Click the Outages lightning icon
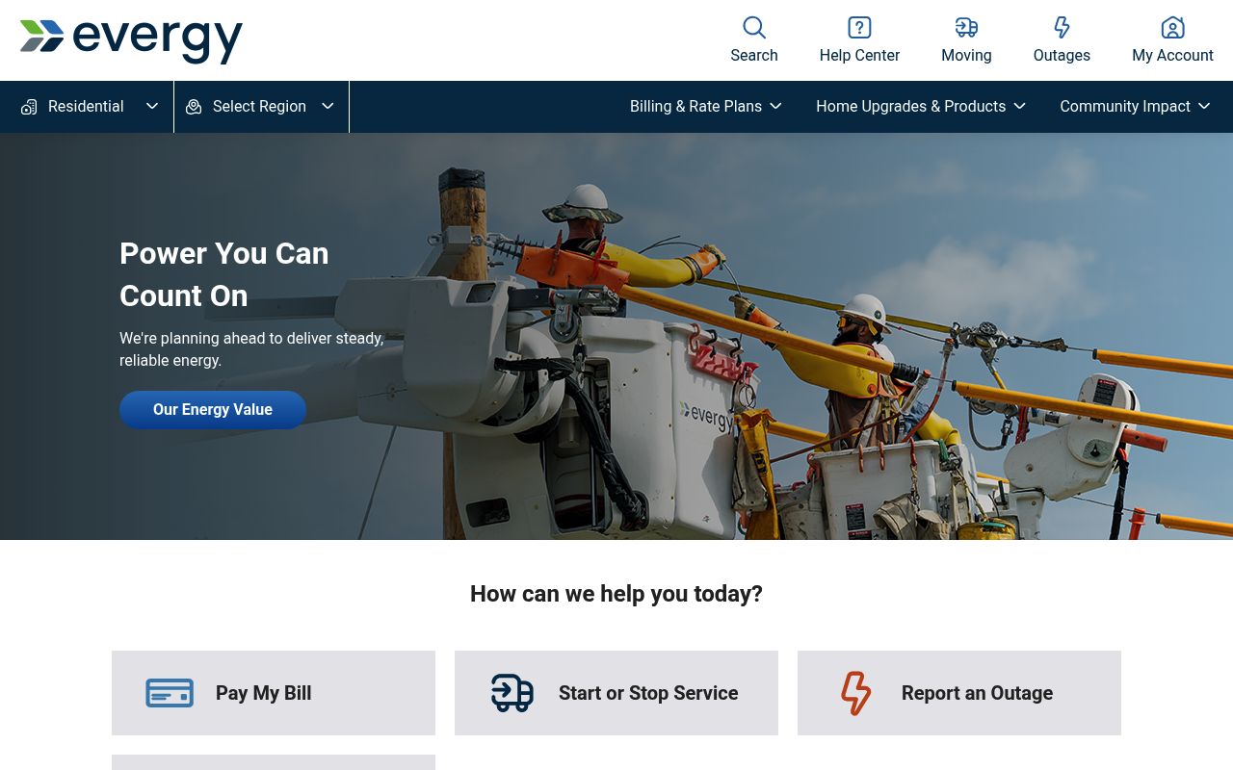The image size is (1233, 770). [1062, 27]
